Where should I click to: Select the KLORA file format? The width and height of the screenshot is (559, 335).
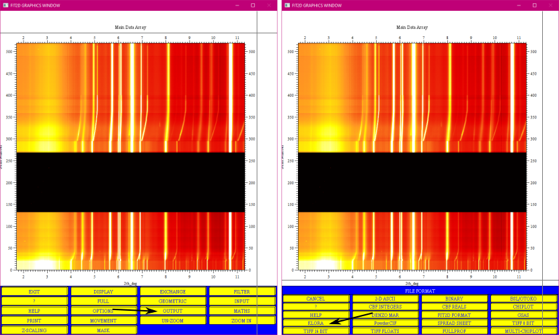[315, 323]
